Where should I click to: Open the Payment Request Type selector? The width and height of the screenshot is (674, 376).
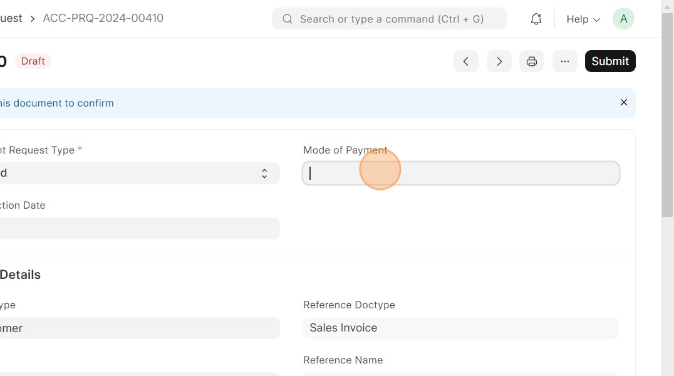pos(139,174)
